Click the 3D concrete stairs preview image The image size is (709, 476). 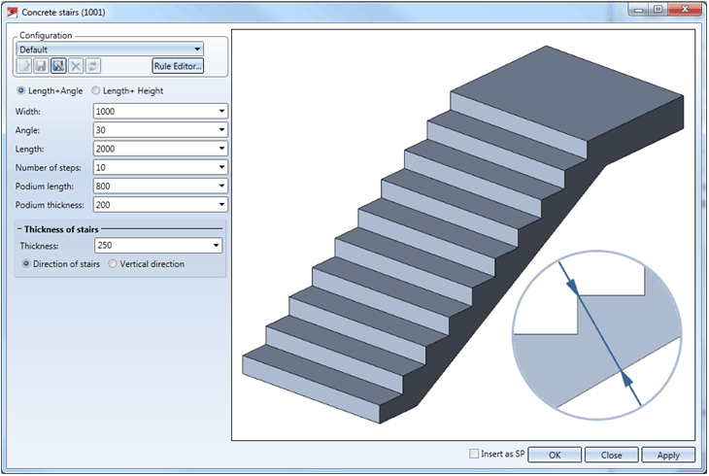coord(463,234)
